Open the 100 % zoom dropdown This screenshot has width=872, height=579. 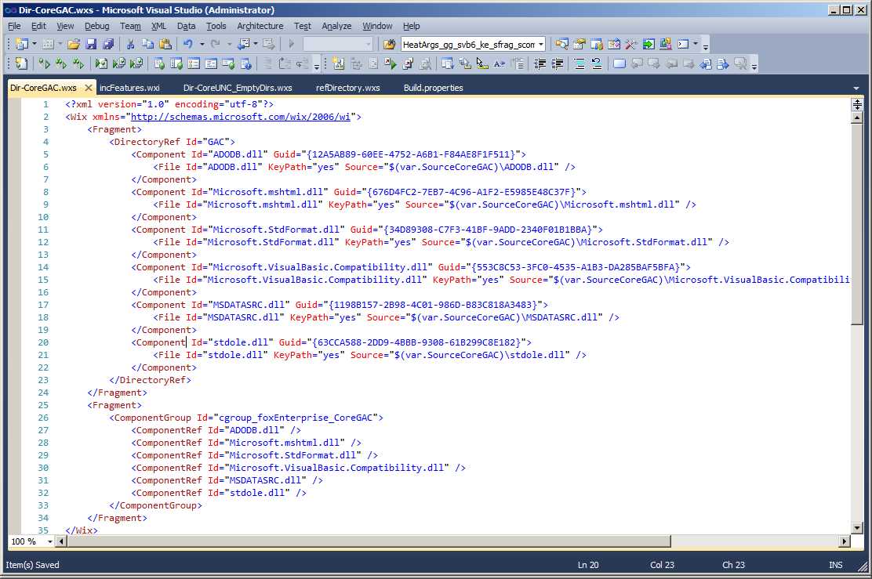pyautogui.click(x=50, y=541)
